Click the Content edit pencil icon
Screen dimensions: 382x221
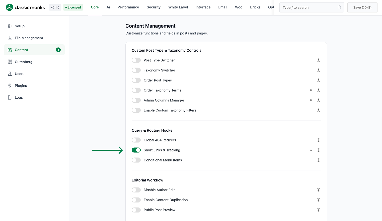point(10,50)
